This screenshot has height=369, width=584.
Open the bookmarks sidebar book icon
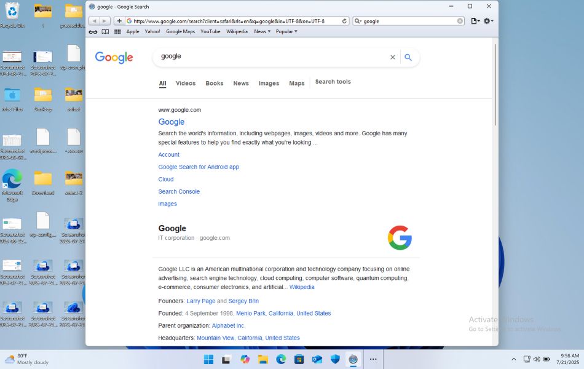(x=105, y=31)
